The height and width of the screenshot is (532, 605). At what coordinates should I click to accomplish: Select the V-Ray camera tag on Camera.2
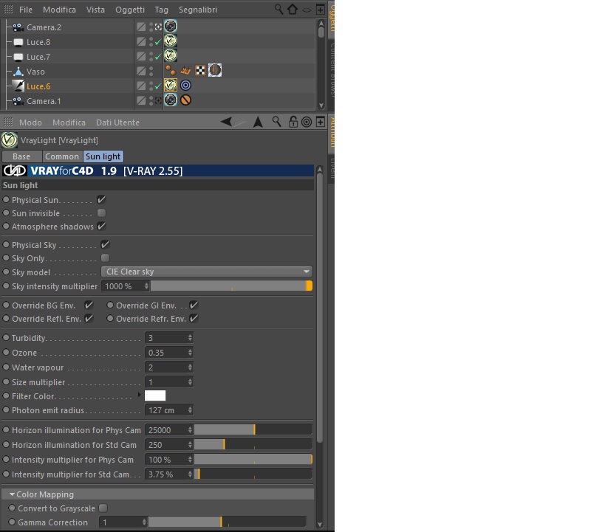click(171, 27)
